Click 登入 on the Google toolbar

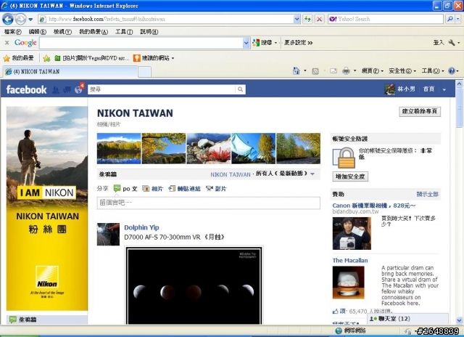point(439,43)
